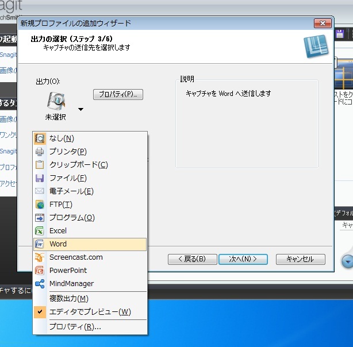Close the 新規プロファイルの追加ウィザード dialog
The image size is (353, 347).
tap(323, 23)
